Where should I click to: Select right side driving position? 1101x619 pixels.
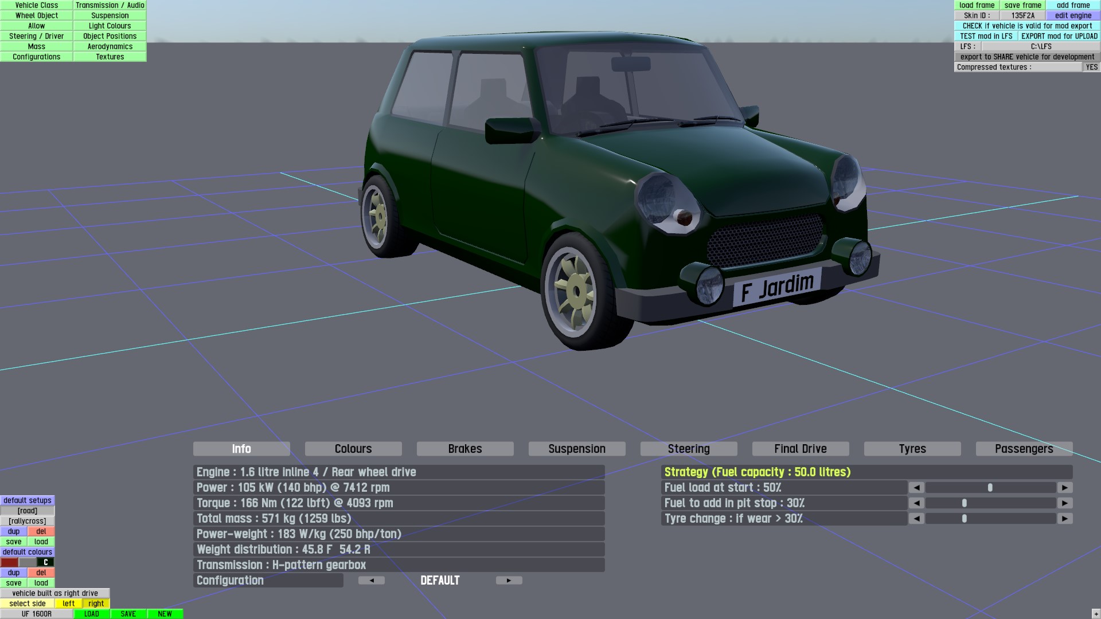[96, 604]
